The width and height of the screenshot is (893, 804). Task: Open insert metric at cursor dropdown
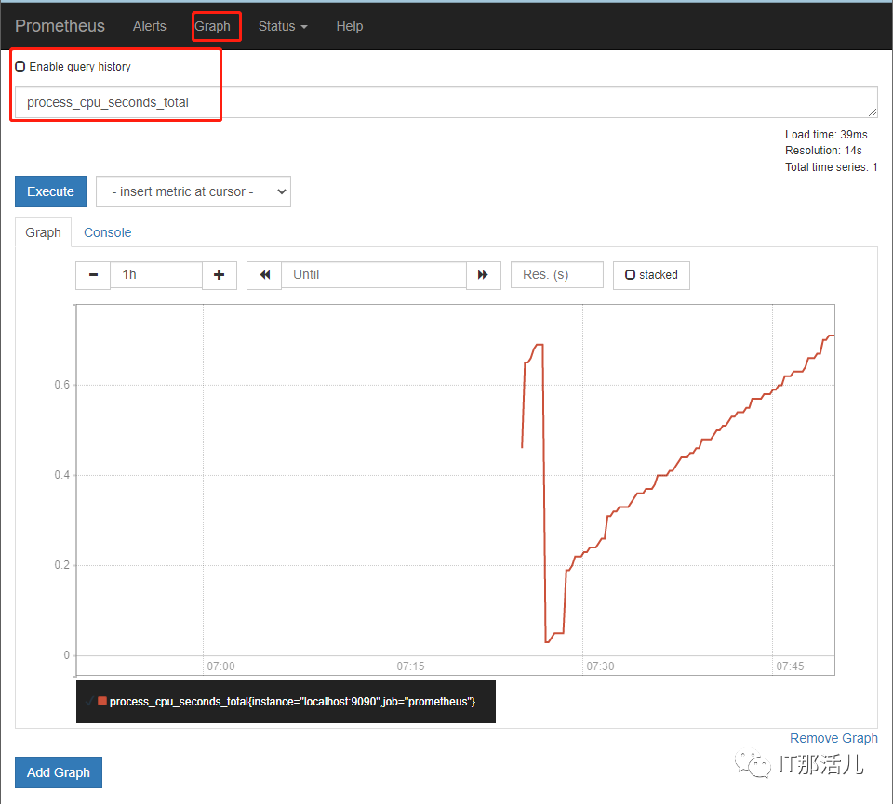[193, 191]
